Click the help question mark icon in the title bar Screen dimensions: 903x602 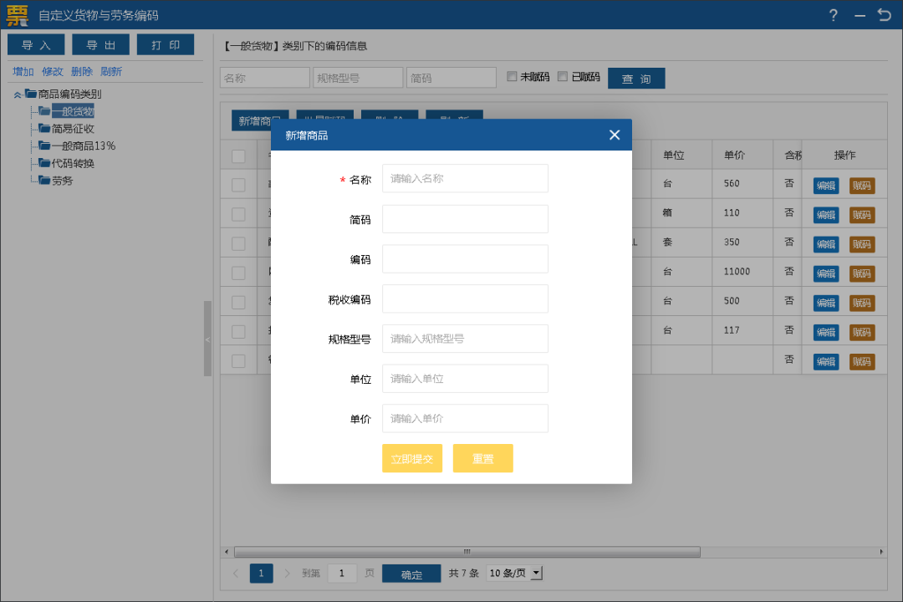833,15
